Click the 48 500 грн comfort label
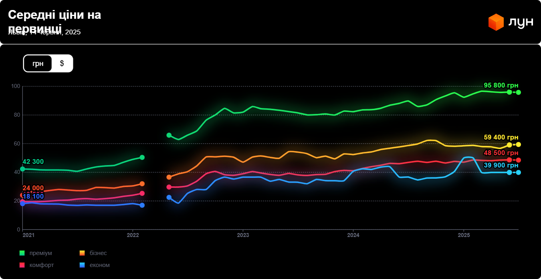This screenshot has width=541, height=279. tap(501, 153)
